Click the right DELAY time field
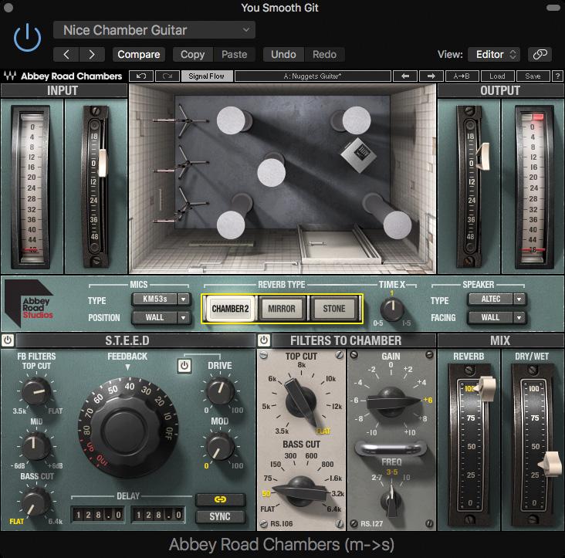 tap(158, 515)
